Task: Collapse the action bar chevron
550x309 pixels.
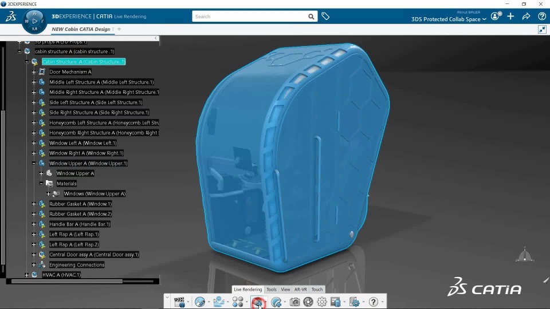Action: (x=167, y=298)
